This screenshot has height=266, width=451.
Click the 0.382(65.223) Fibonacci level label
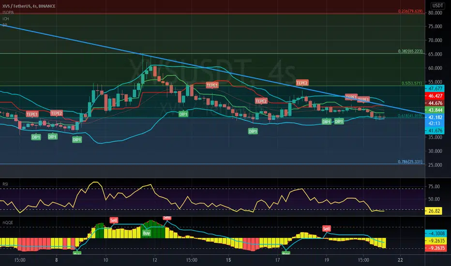(x=410, y=51)
